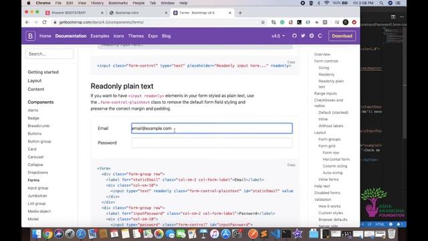Open Trash in the dock

pos(391,234)
